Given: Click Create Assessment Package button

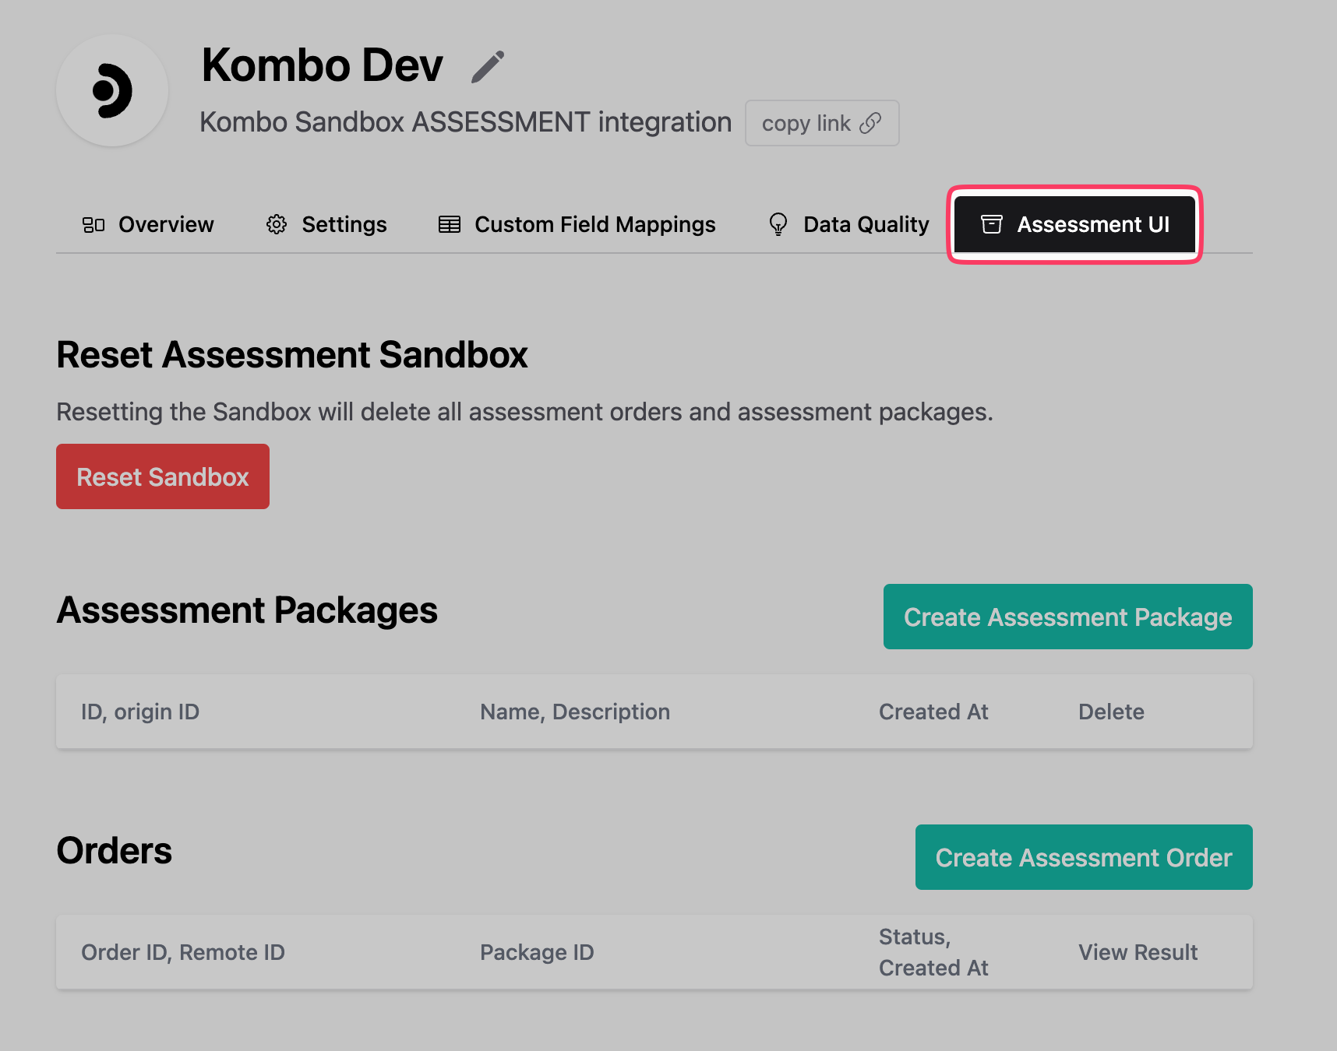Looking at the screenshot, I should 1068,617.
